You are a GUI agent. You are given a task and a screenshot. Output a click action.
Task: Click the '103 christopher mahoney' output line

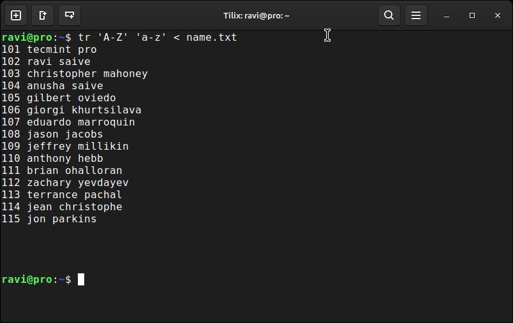[75, 74]
